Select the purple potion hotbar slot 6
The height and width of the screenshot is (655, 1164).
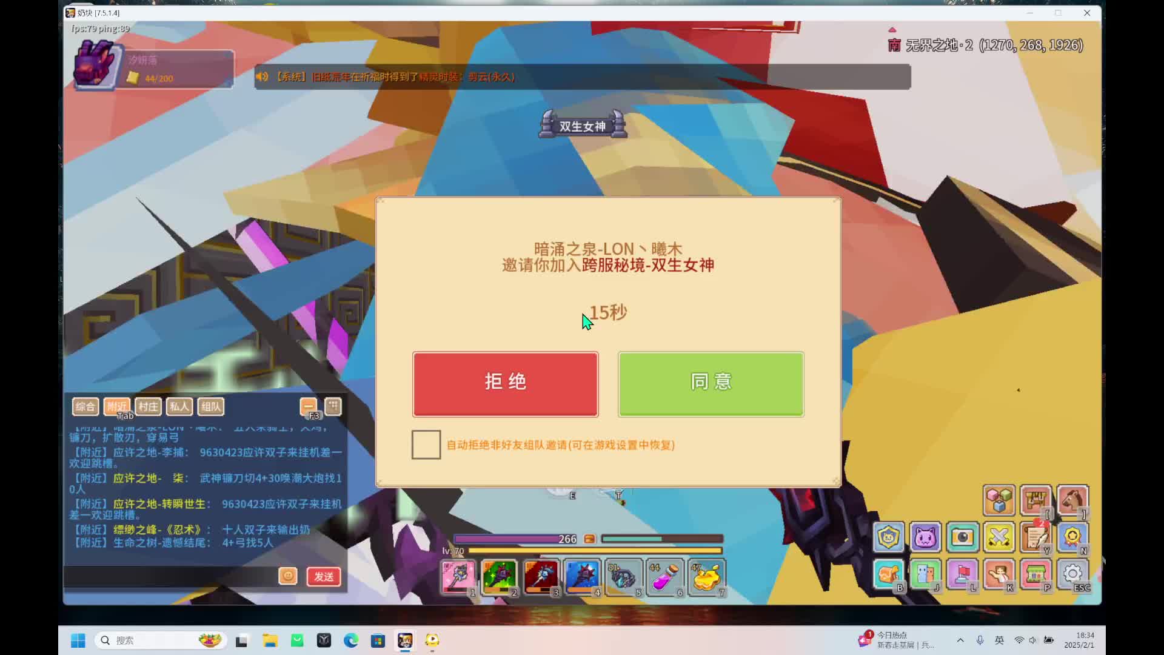click(x=664, y=576)
